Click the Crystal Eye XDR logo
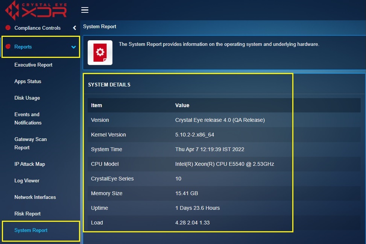 point(36,10)
